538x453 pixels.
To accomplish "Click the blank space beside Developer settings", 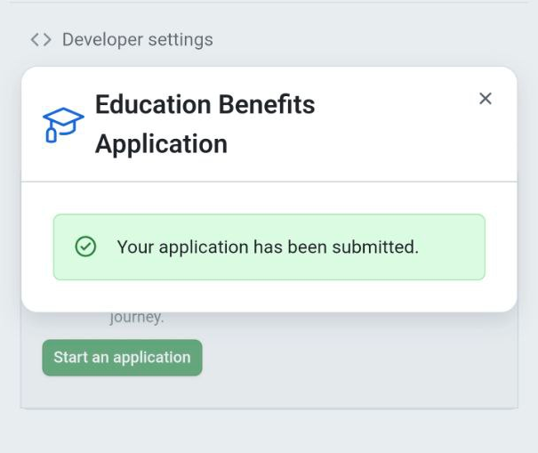I will pos(373,40).
